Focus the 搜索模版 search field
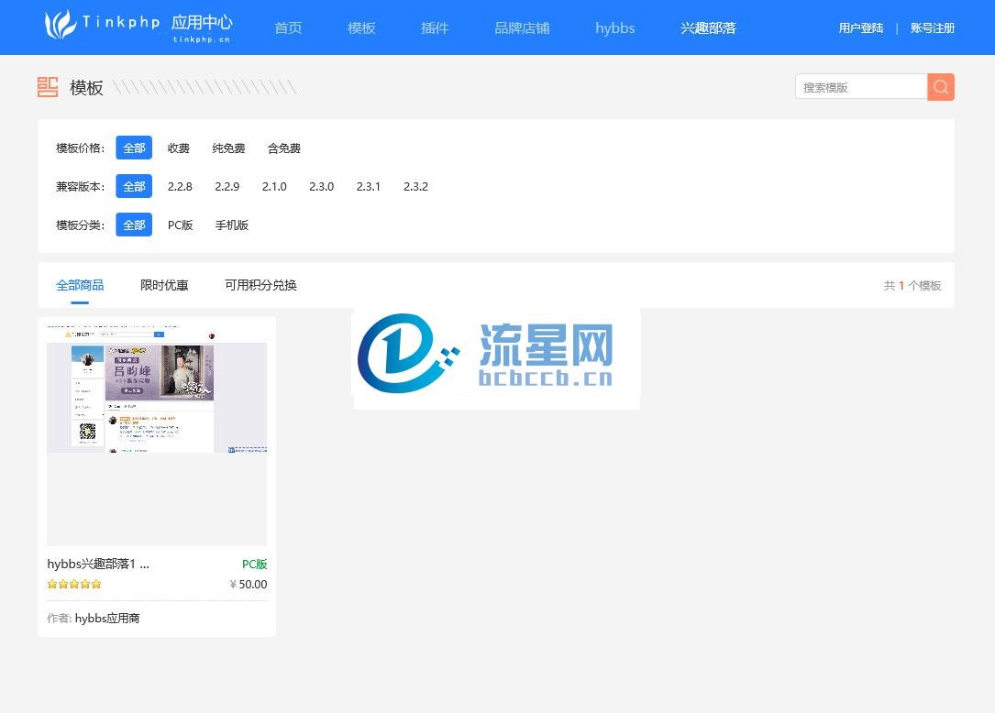 click(x=861, y=87)
